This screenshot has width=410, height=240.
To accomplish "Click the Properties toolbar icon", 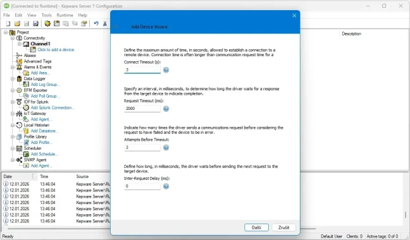I will pyautogui.click(x=84, y=24).
